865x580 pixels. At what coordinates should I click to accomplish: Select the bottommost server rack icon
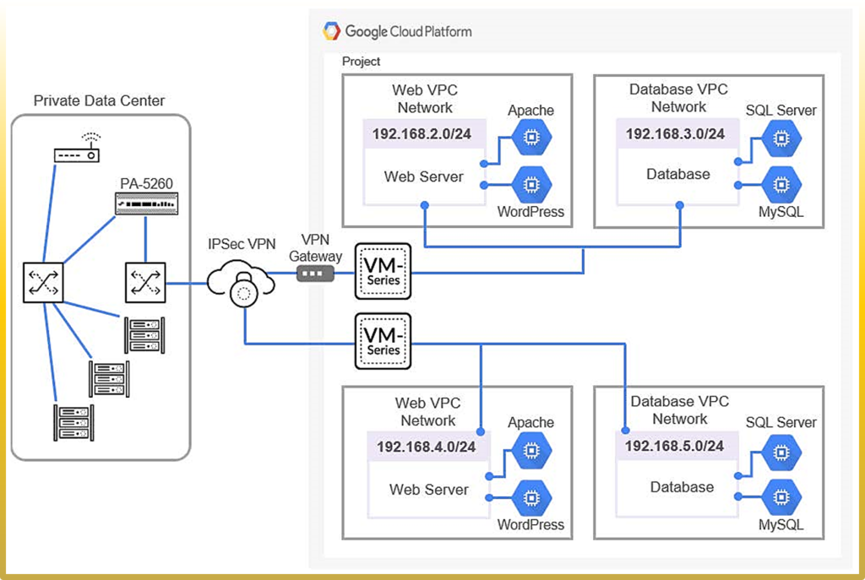tap(73, 423)
